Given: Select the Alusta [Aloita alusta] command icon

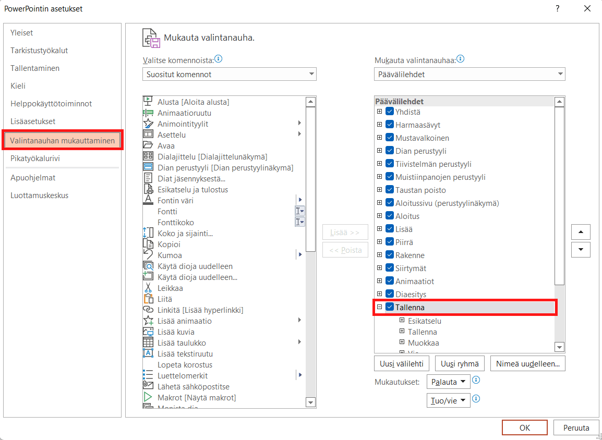Looking at the screenshot, I should pos(148,102).
